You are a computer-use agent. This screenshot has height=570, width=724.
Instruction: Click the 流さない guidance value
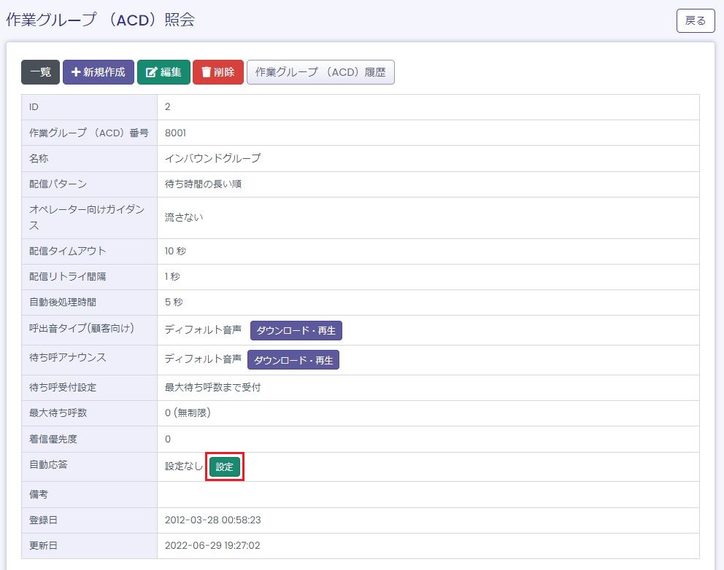(x=184, y=217)
